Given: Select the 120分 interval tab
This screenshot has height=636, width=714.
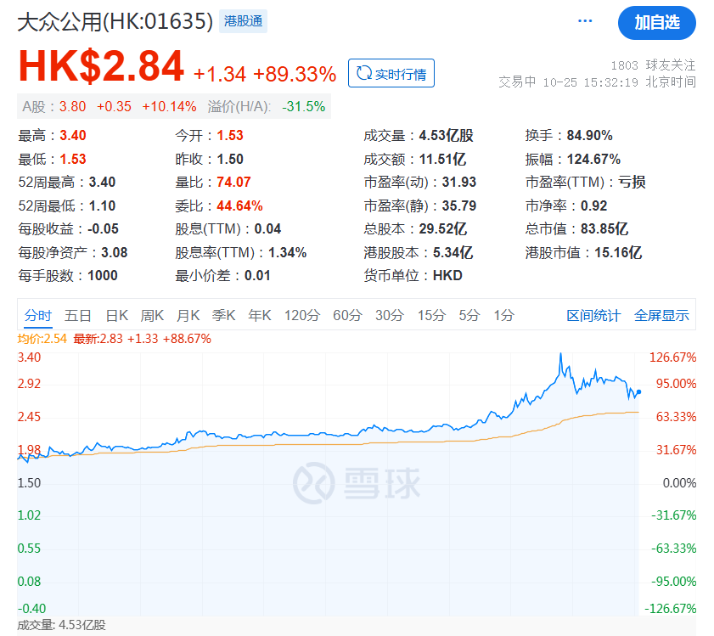Looking at the screenshot, I should click(x=302, y=315).
